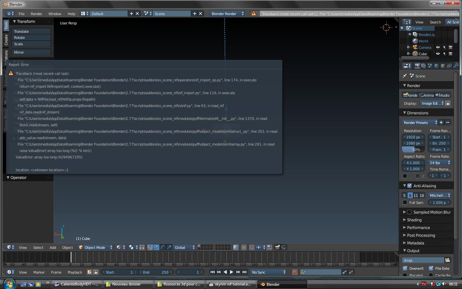Open the Render properties tab icon

coord(417,66)
